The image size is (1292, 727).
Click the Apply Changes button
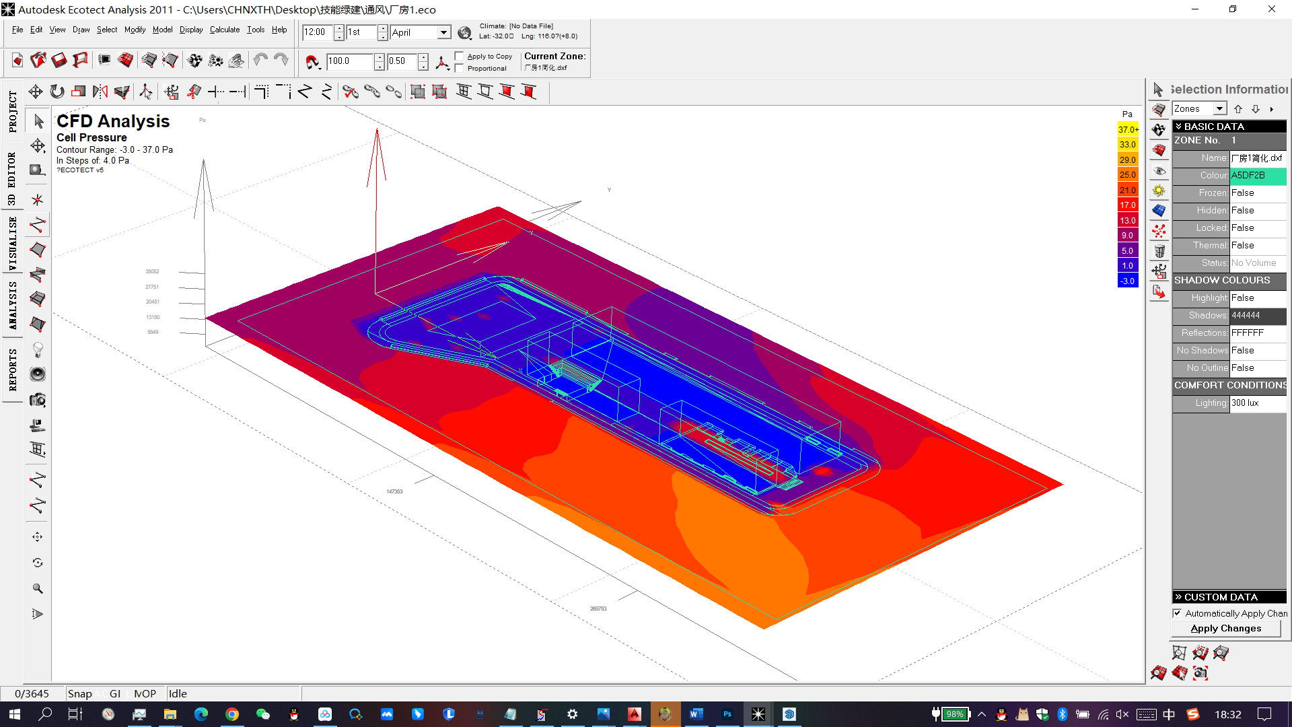(1225, 628)
